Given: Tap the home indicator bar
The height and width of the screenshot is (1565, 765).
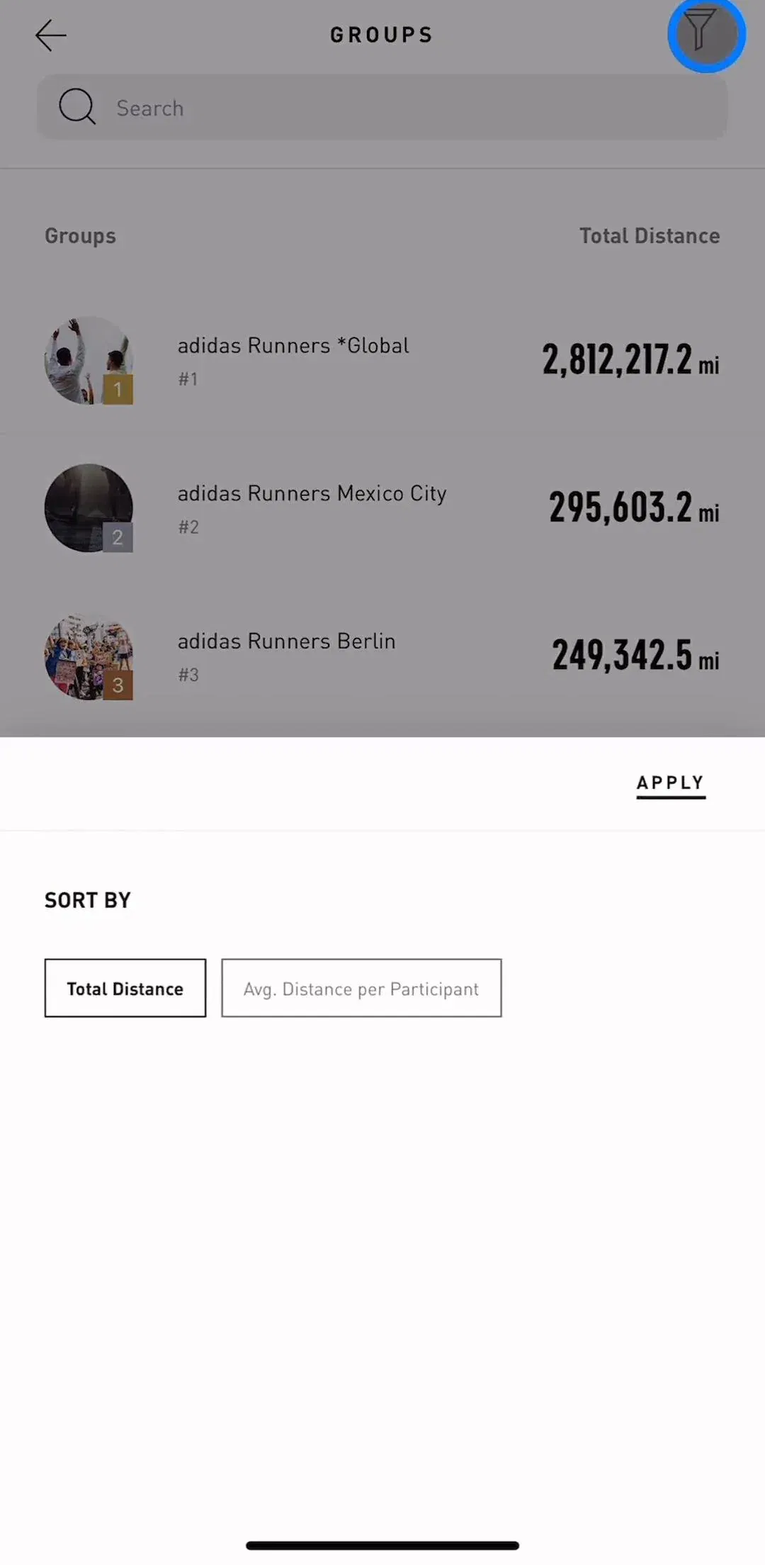Looking at the screenshot, I should (x=382, y=1545).
